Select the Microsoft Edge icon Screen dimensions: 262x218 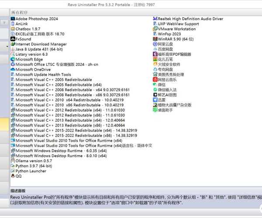tap(13, 59)
